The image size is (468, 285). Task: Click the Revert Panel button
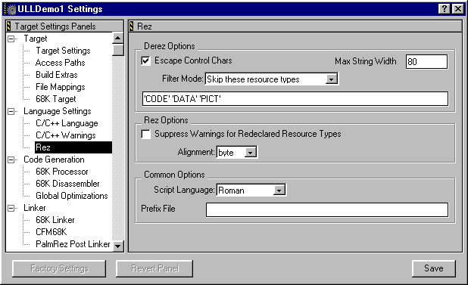coord(154,268)
